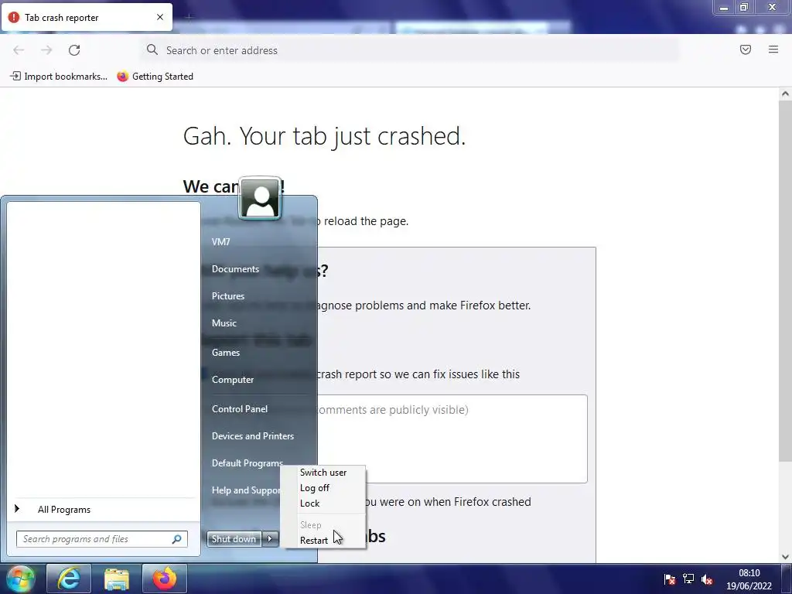The height and width of the screenshot is (594, 792).
Task: Choose Restart from the power menu
Action: pyautogui.click(x=314, y=541)
